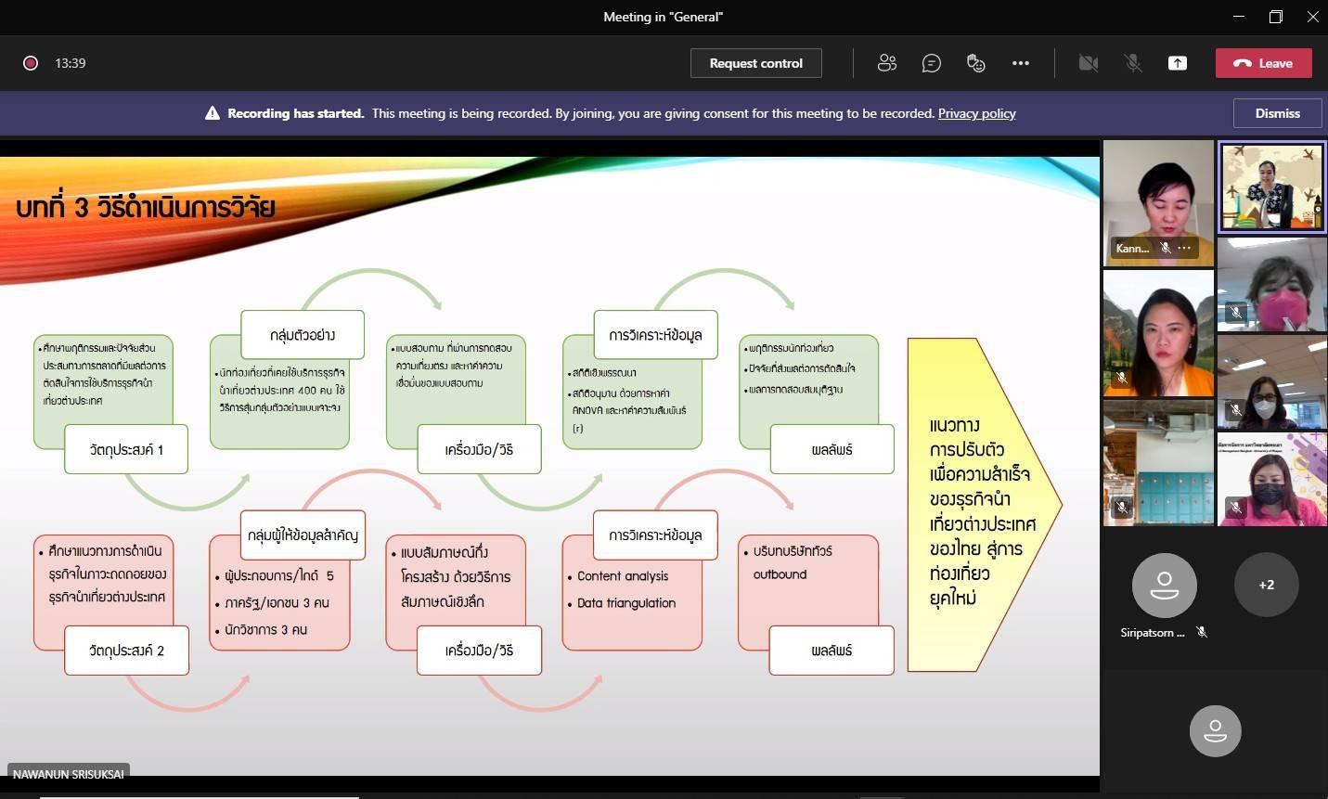Click the bottom self-view avatar
The width and height of the screenshot is (1328, 799).
click(1215, 730)
